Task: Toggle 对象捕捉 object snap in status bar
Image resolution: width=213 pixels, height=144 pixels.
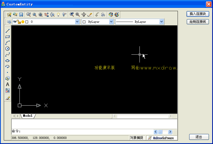Action: point(137,138)
